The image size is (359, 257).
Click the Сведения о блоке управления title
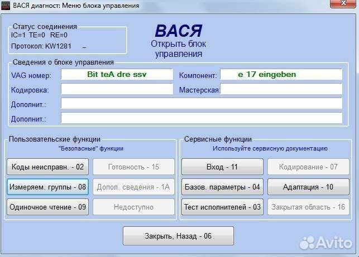(x=63, y=62)
